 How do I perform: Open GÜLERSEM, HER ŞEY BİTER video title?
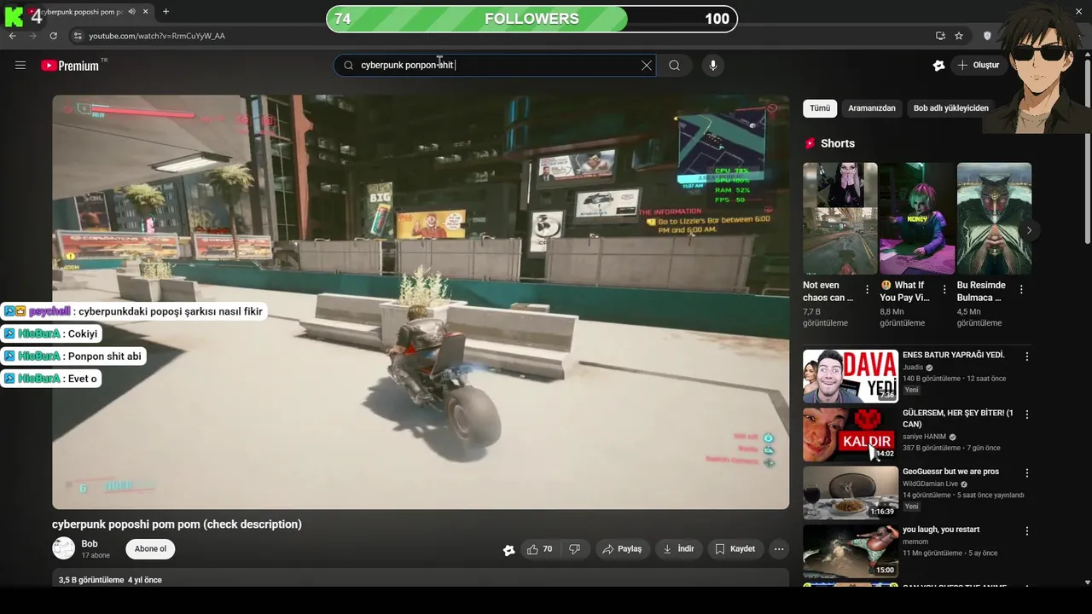[958, 419]
